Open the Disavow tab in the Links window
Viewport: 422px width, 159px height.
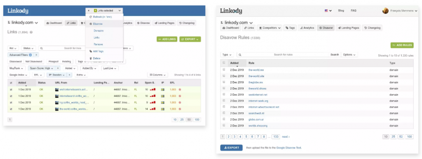point(143,23)
